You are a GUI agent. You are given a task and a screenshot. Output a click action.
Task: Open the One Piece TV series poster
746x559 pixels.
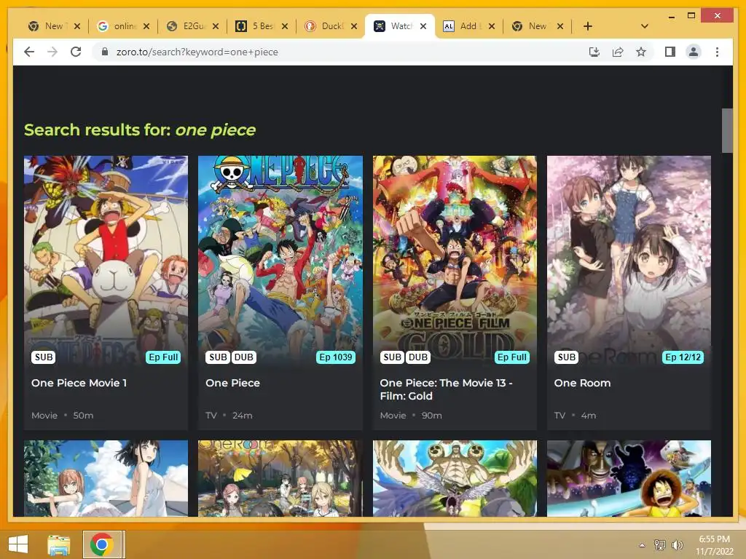[280, 261]
